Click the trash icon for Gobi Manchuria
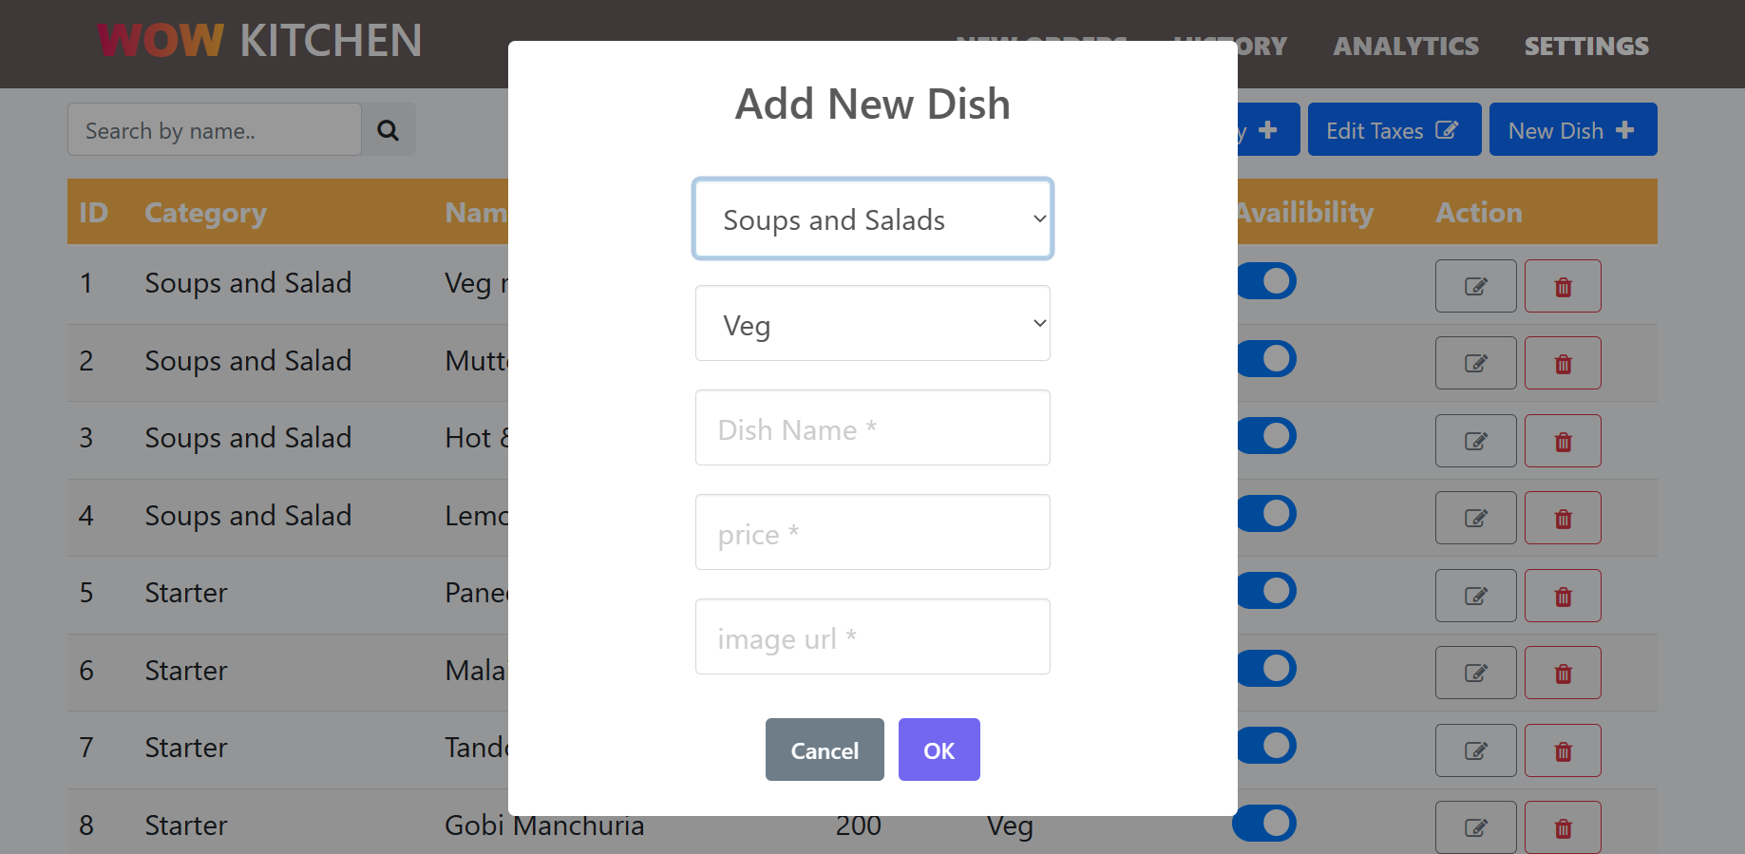Screen dimensions: 1745x854 [1563, 826]
